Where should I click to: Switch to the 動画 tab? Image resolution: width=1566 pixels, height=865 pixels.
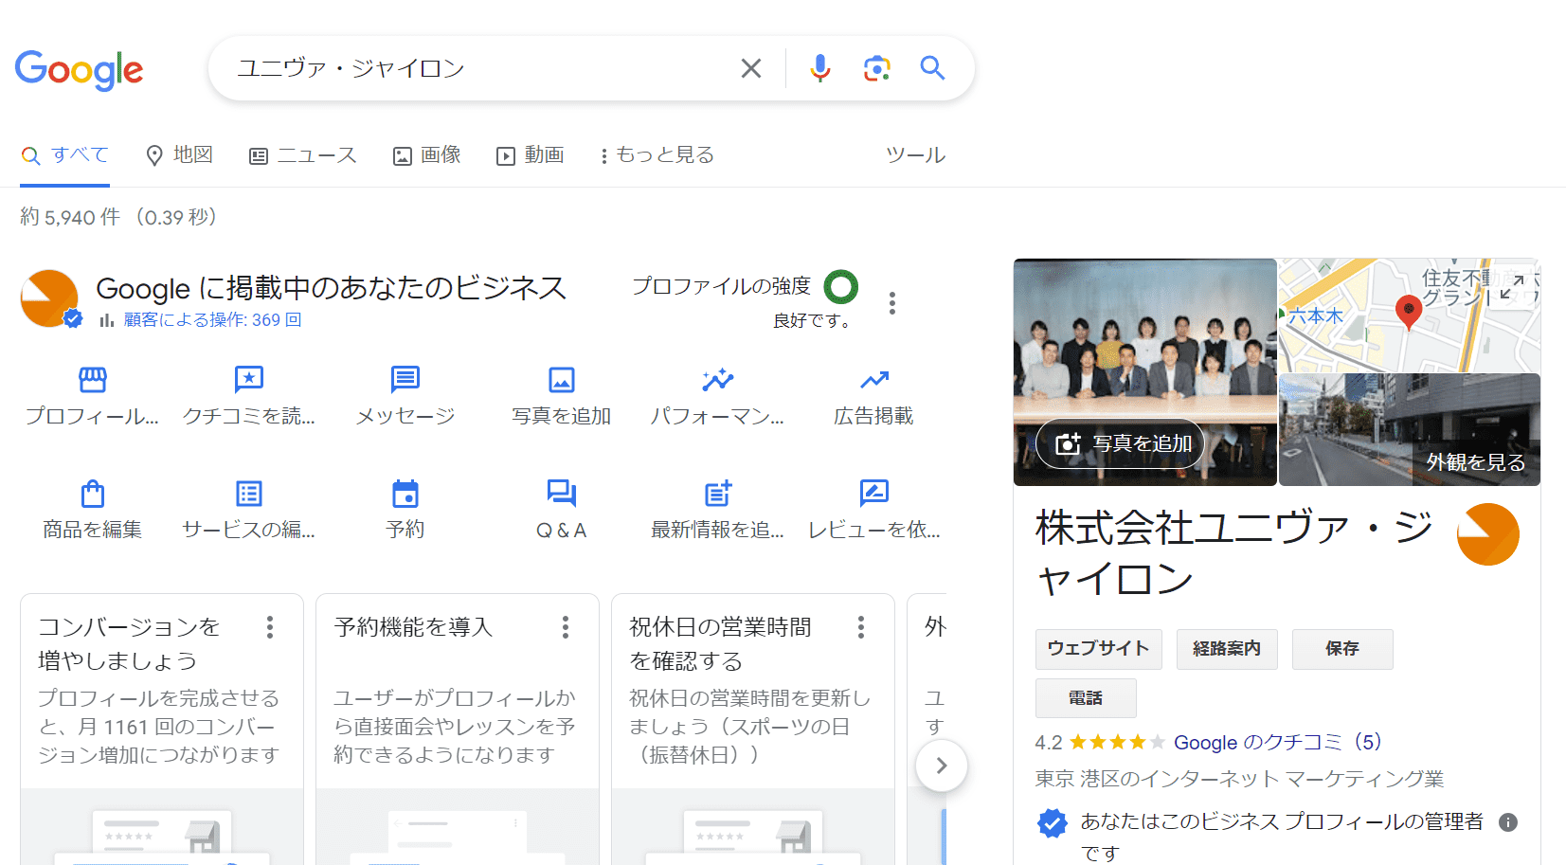(x=531, y=154)
